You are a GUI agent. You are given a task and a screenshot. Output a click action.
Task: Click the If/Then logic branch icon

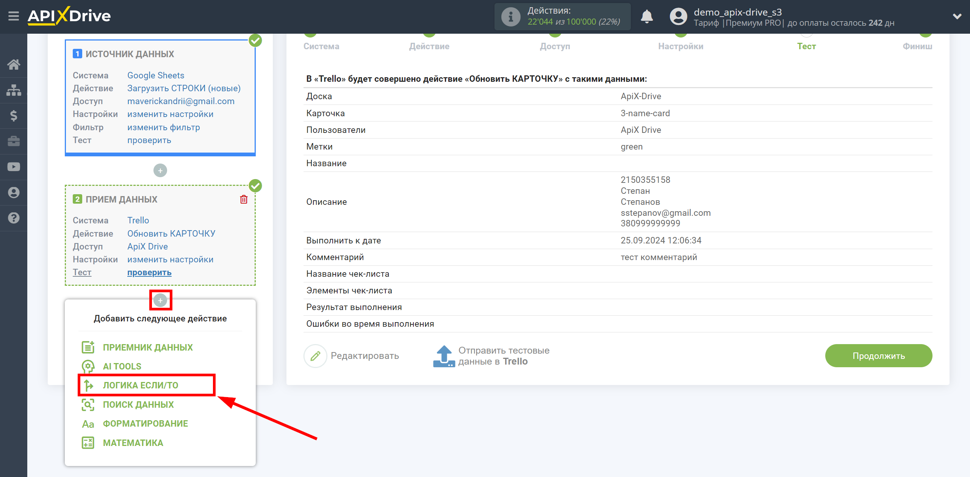(88, 385)
